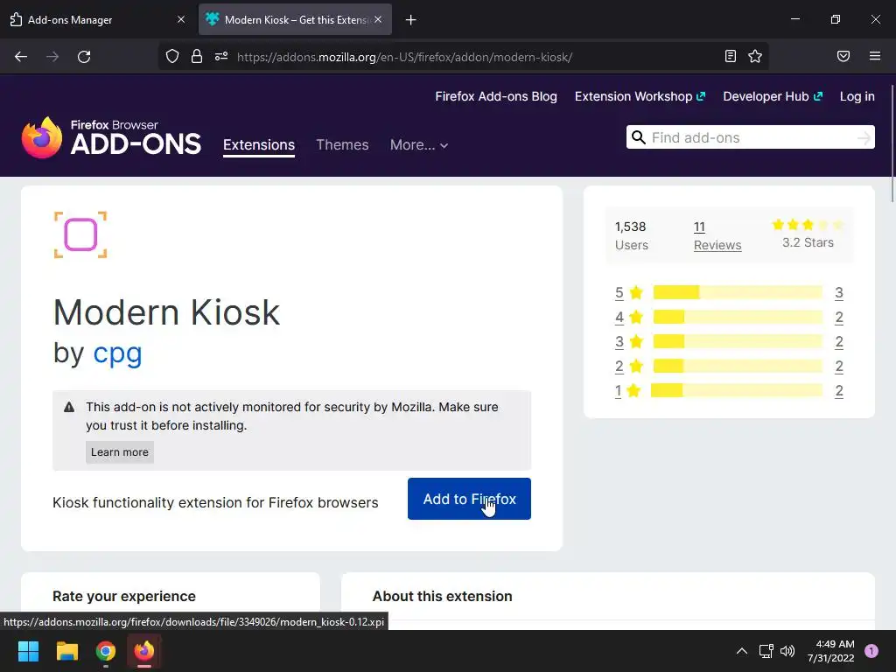Close the Modern Kiosk tab

378,19
